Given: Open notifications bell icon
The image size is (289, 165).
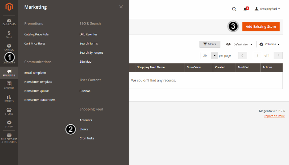Looking at the screenshot, I should coord(246,9).
